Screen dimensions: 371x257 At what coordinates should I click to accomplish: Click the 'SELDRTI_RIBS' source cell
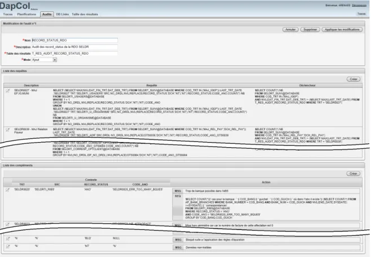point(45,189)
